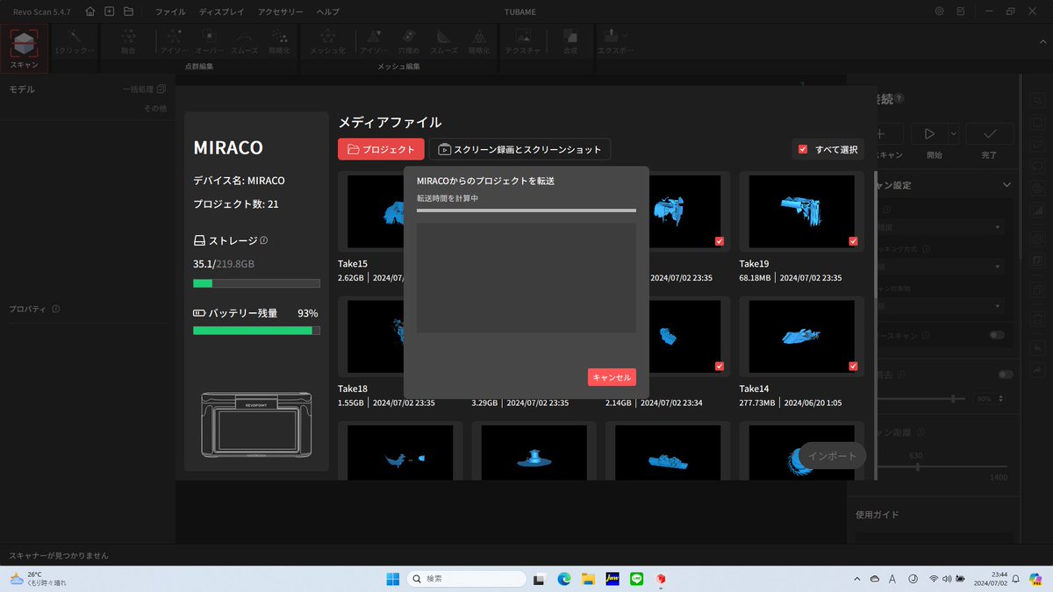Uncheck the Take14 thumbnail checkbox
The image size is (1053, 592).
(x=853, y=366)
